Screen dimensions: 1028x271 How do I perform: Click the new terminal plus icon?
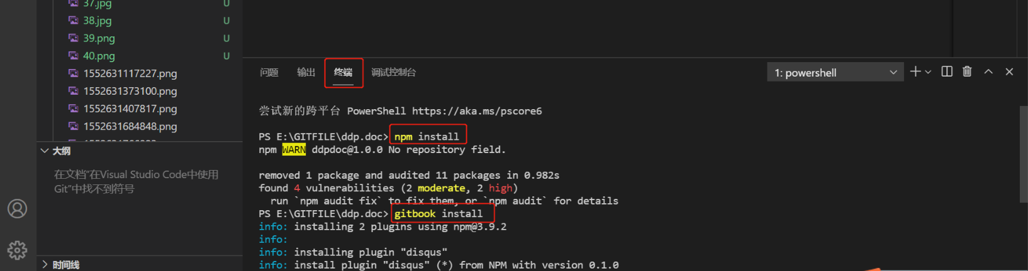(915, 72)
